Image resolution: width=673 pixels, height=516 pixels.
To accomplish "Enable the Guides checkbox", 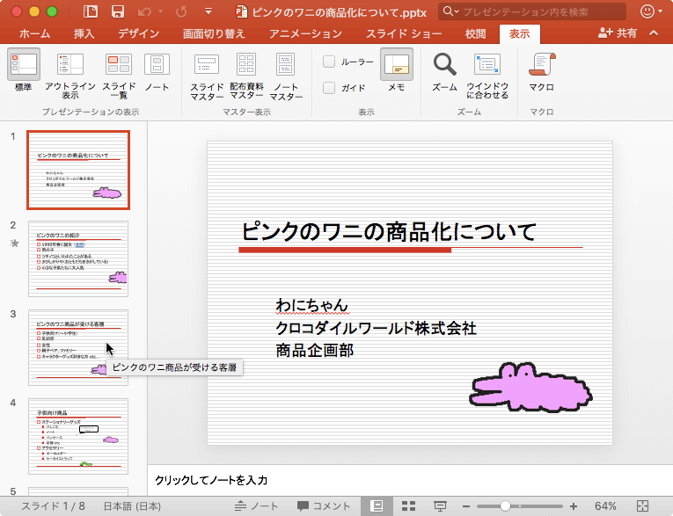I will point(329,88).
